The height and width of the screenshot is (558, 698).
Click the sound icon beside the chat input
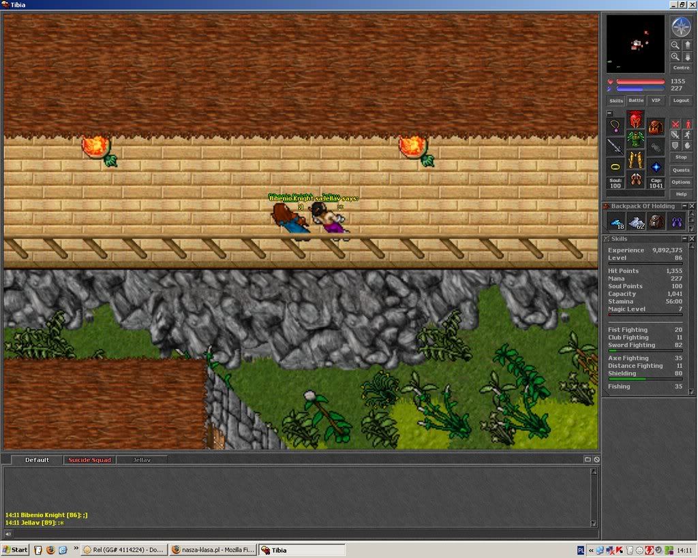[8, 534]
